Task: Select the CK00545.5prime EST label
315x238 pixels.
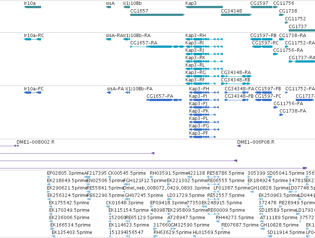Action: [x=127, y=173]
